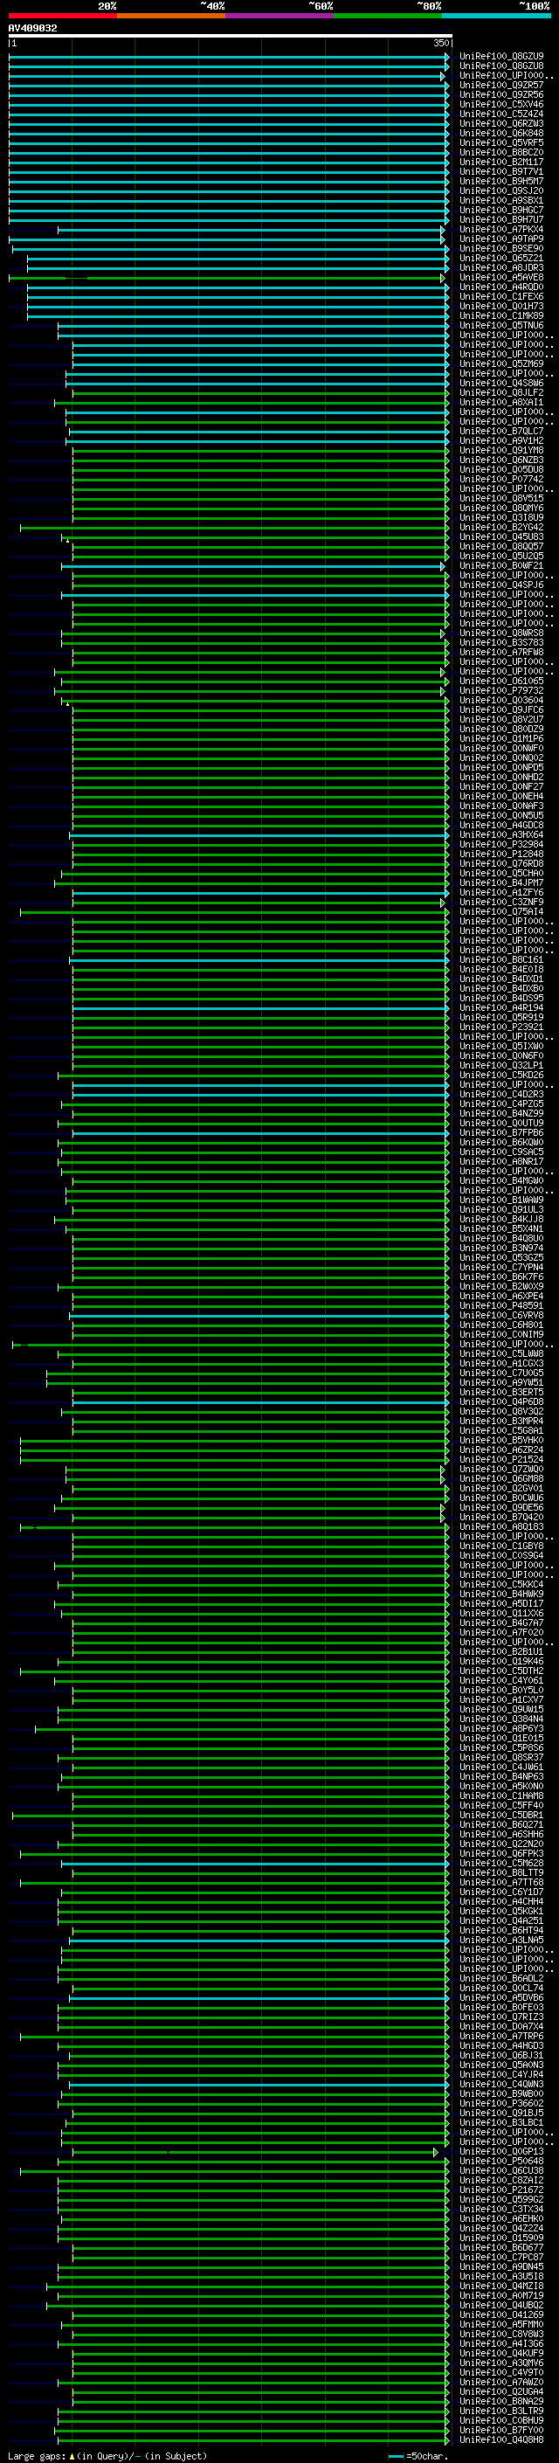This screenshot has height=2463, width=559.
Task: Open the UniRef100_P07742 entry
Action: click(500, 479)
